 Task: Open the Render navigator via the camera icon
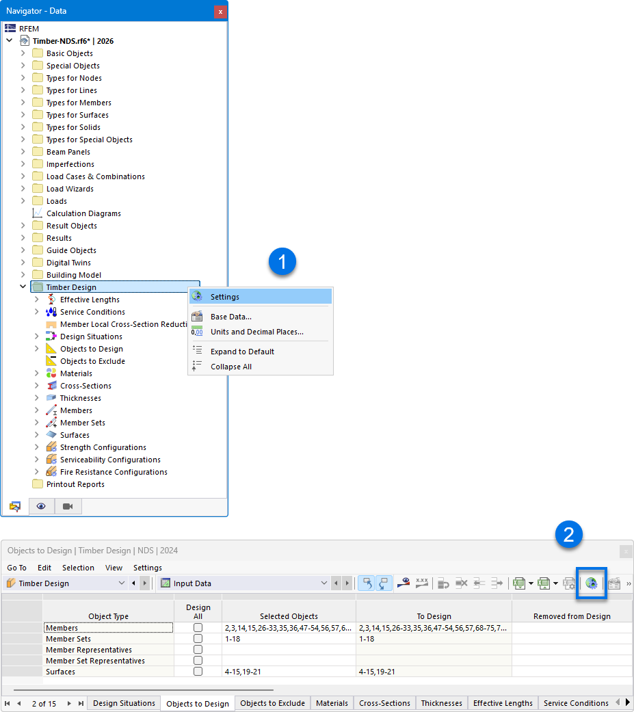click(68, 506)
